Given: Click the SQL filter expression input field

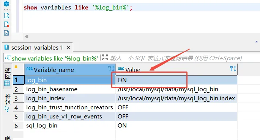Looking at the screenshot, I should coord(184,58).
